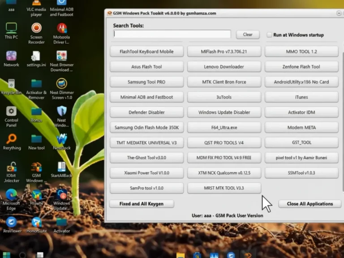This screenshot has width=344, height=258.
Task: Click the Search Tools input field
Action: [x=172, y=34]
